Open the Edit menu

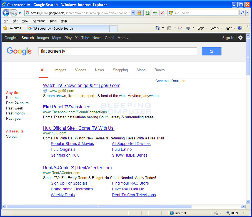(15, 21)
